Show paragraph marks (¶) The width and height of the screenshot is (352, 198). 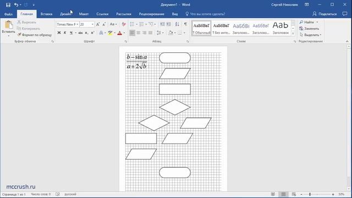(185, 24)
